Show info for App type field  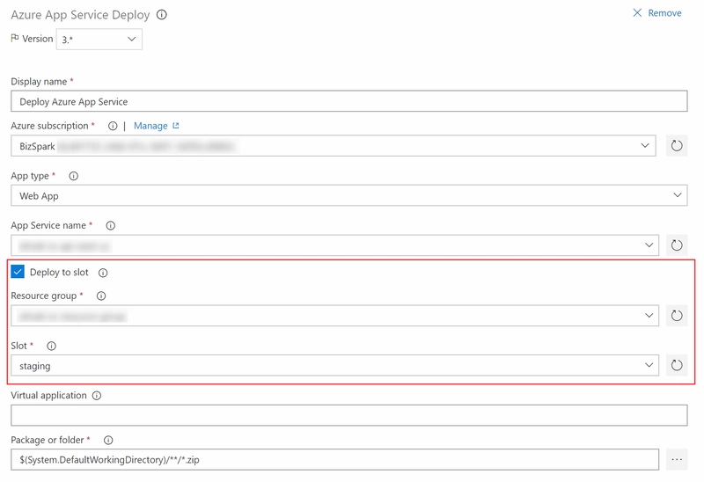pos(74,176)
